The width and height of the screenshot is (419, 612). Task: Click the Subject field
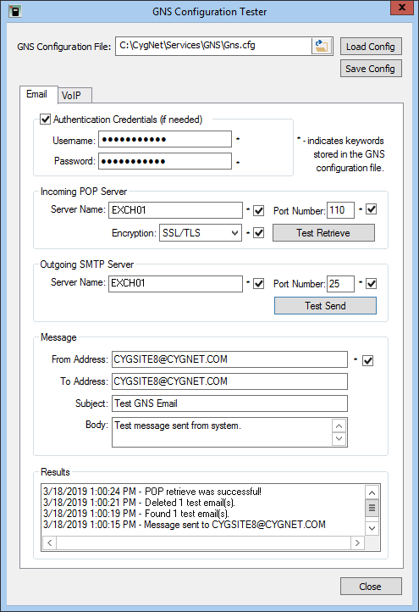click(x=229, y=403)
